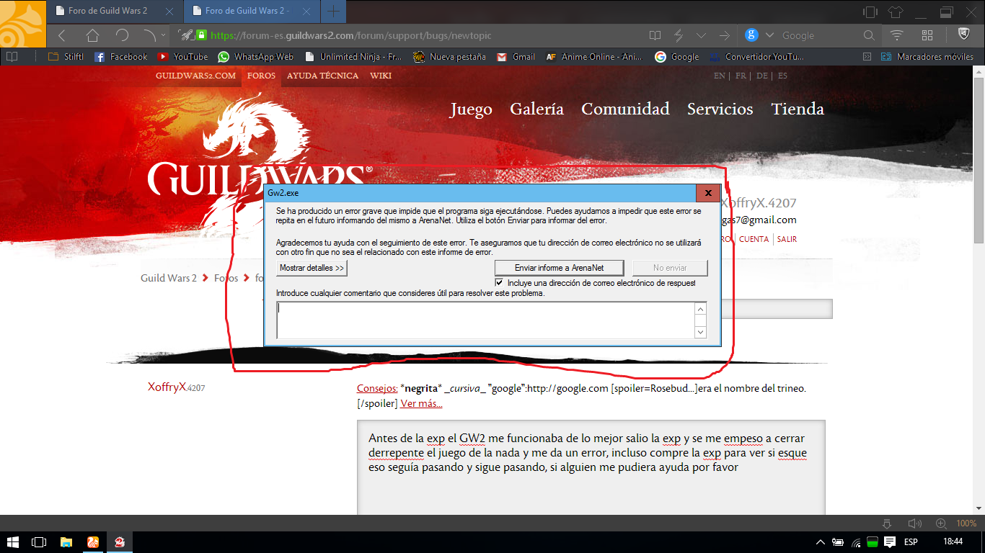Open the Windows Start button
Image resolution: width=985 pixels, height=553 pixels.
[x=12, y=541]
